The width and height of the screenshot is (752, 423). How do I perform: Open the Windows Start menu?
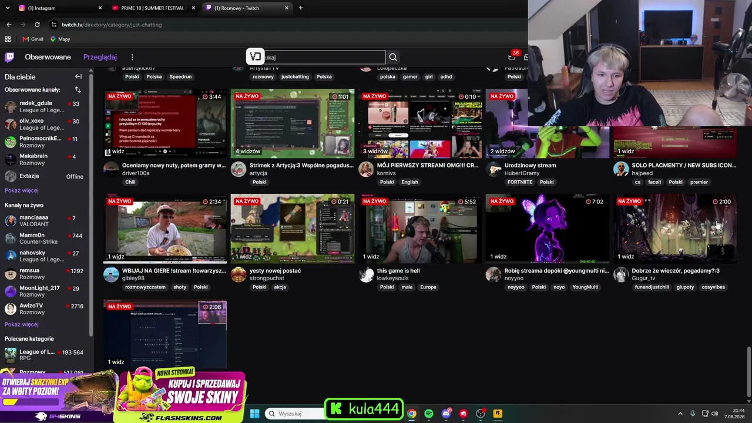[x=254, y=414]
